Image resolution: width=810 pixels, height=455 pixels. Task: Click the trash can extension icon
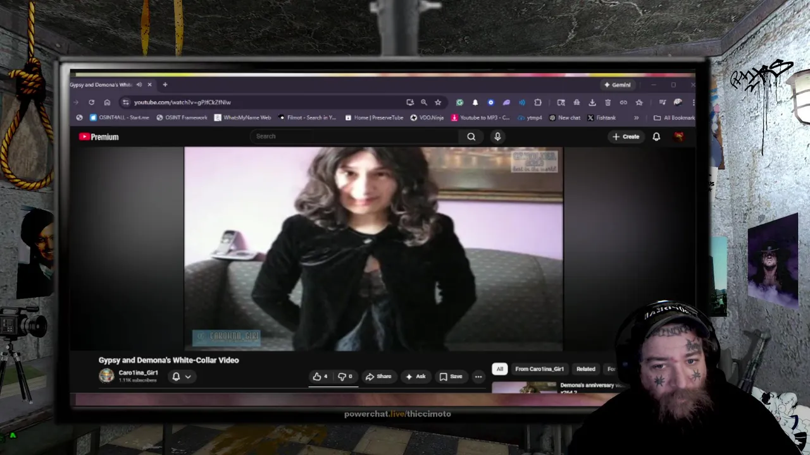pos(607,102)
